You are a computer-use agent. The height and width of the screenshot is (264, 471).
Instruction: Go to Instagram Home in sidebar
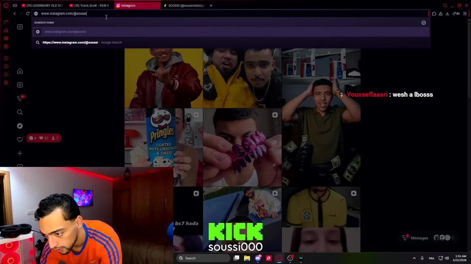pos(20,71)
